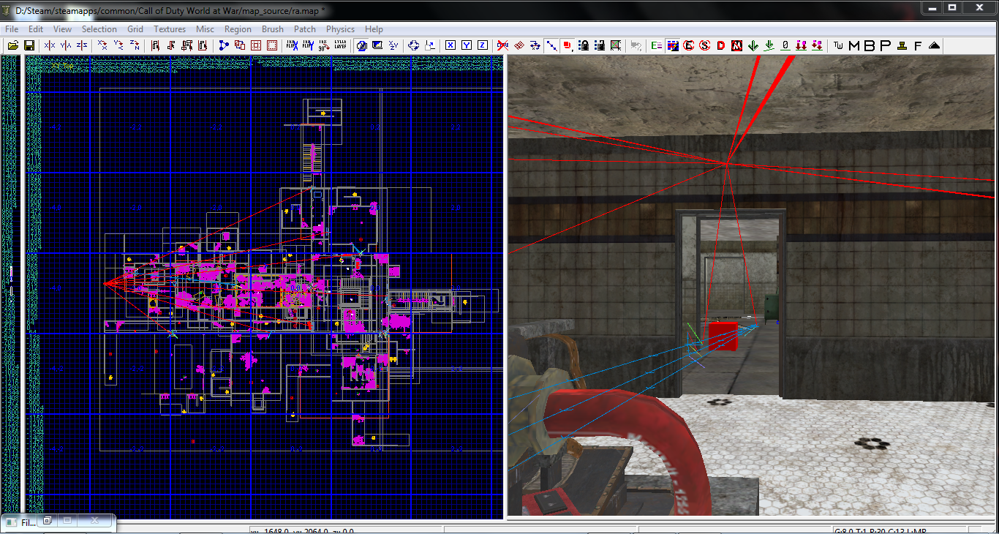This screenshot has width=999, height=534.
Task: Flip selection along Z axis
Action: coord(82,45)
